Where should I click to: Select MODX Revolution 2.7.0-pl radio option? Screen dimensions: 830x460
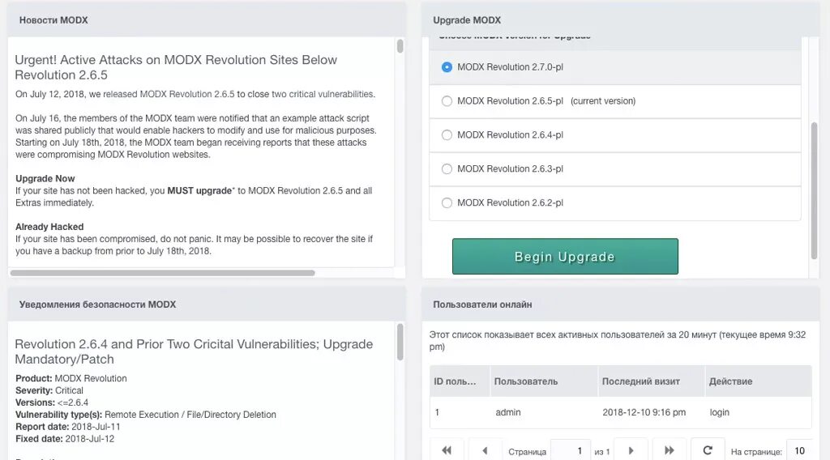(x=447, y=67)
